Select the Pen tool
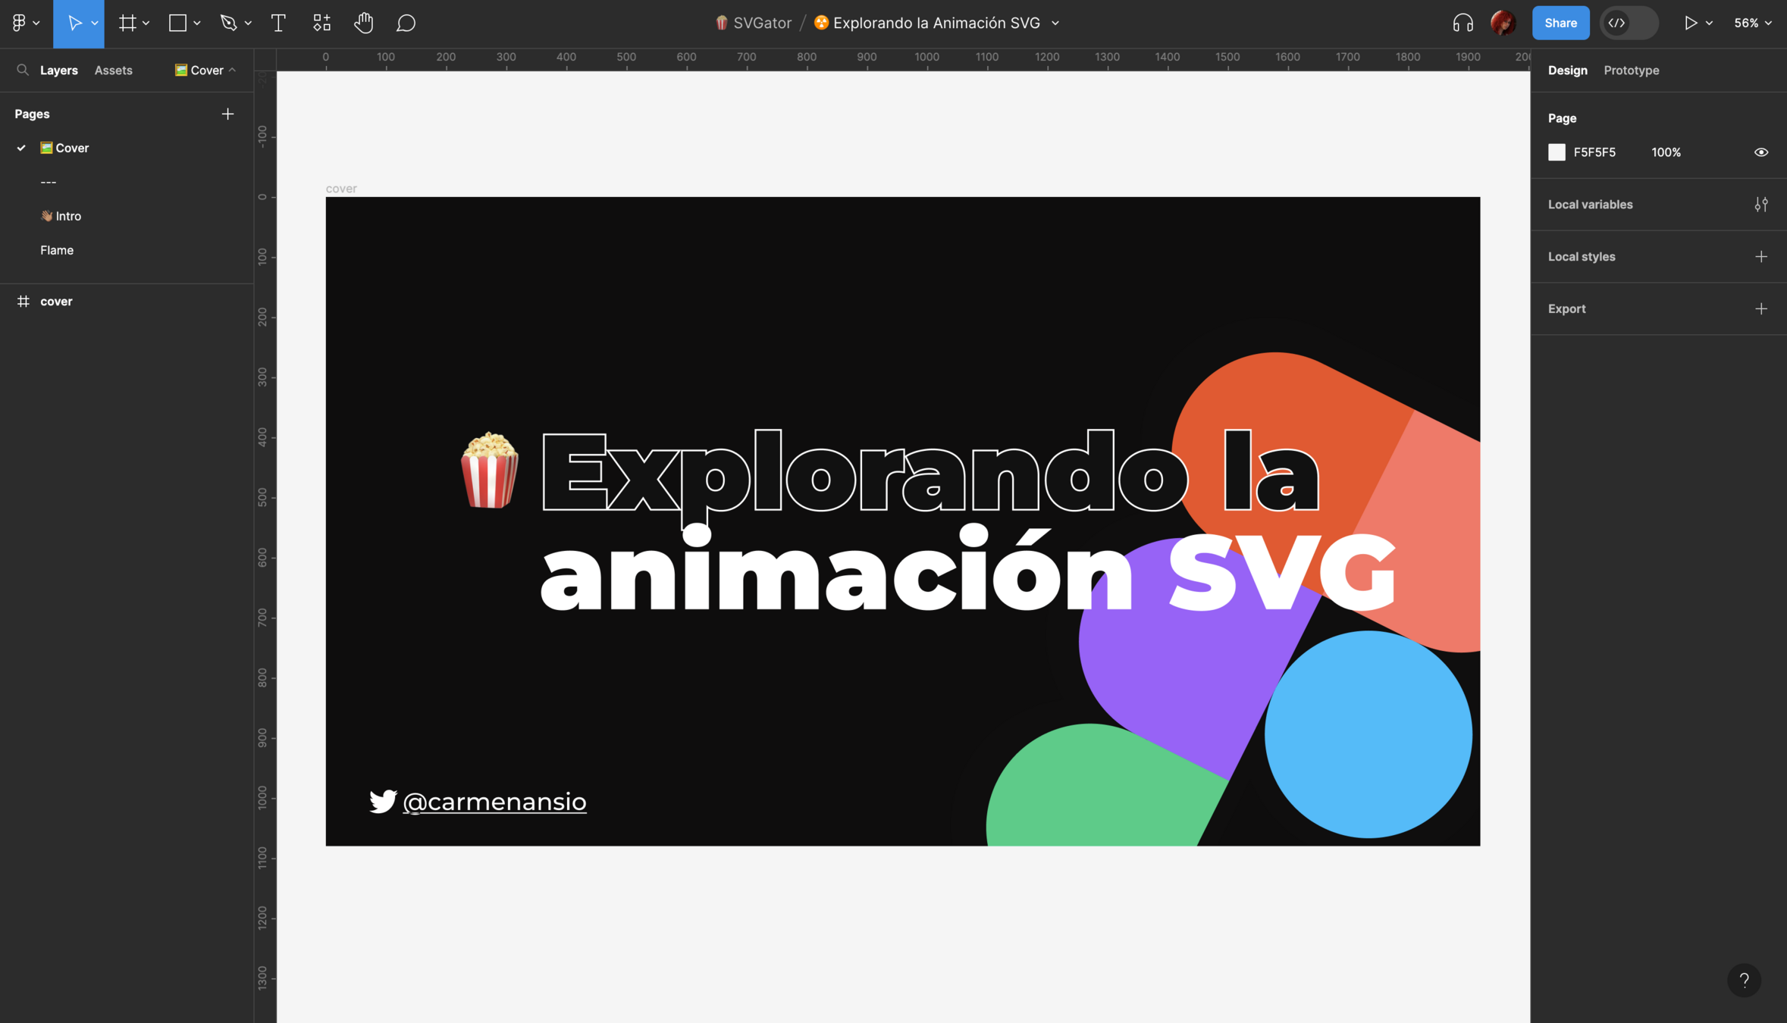 (228, 23)
